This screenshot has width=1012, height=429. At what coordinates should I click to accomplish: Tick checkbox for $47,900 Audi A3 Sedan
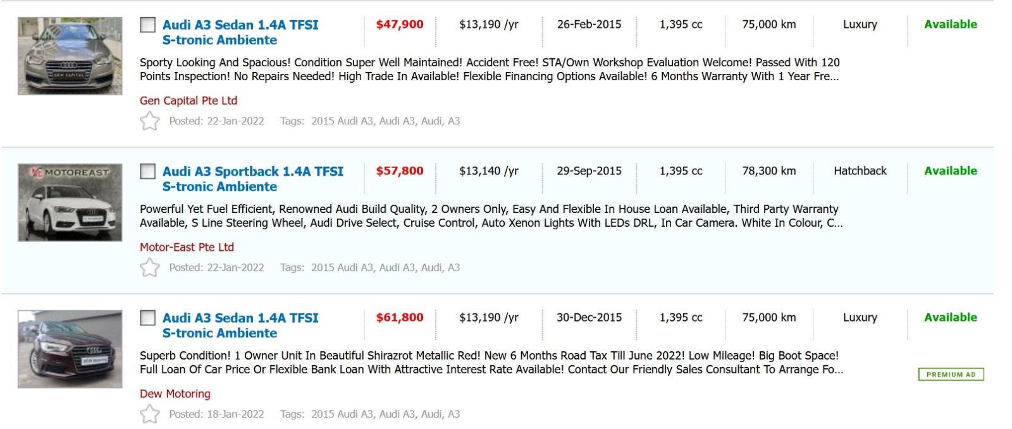[147, 25]
